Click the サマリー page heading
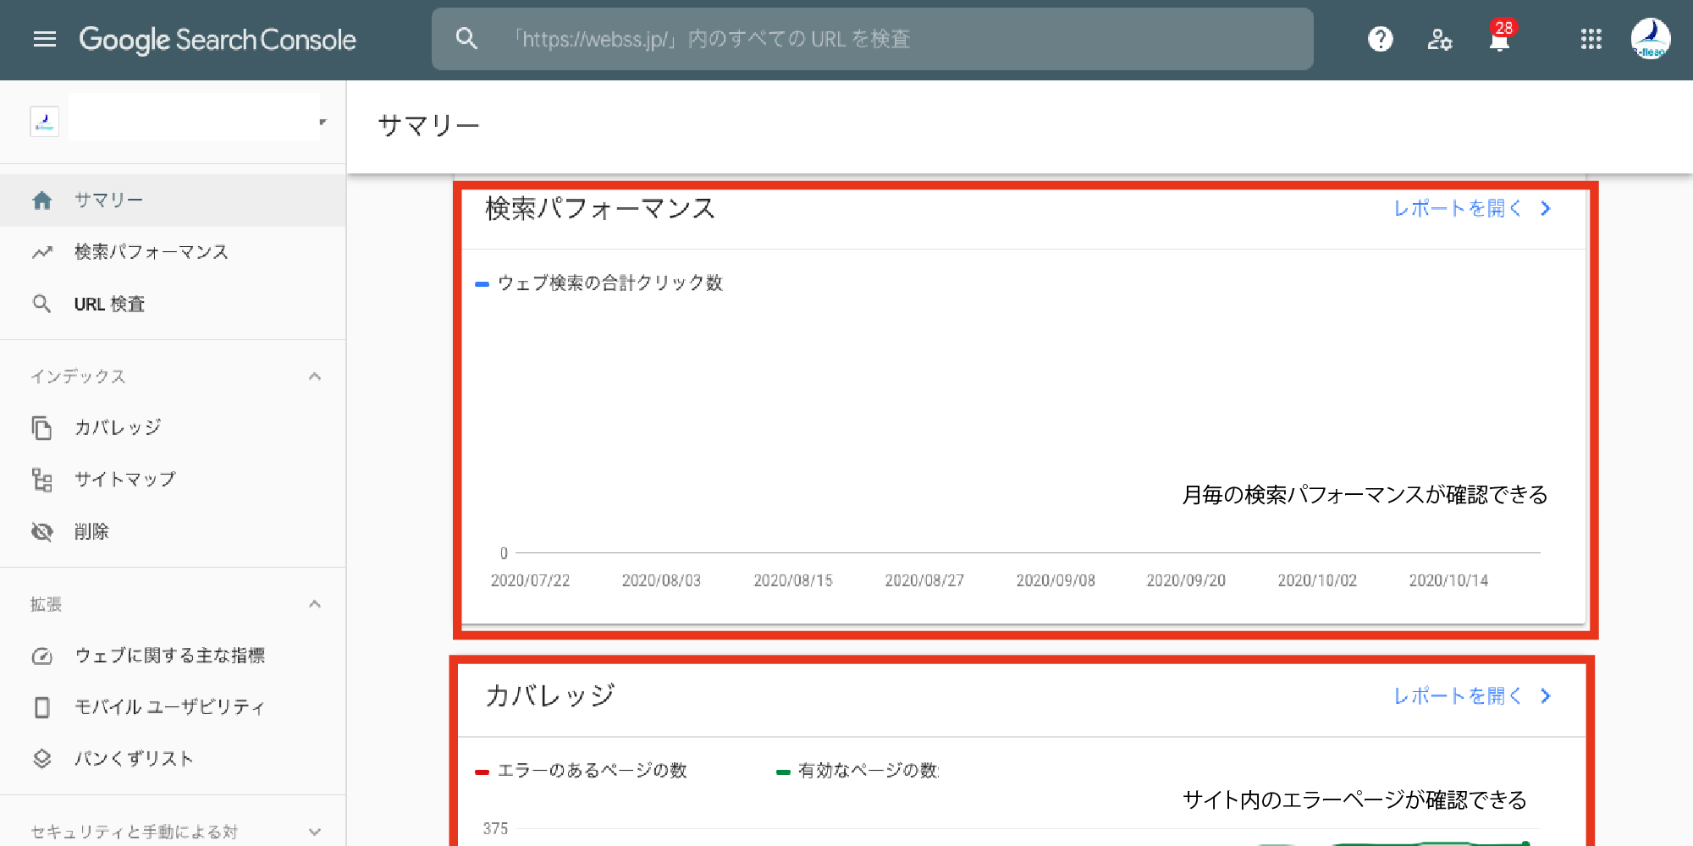 pyautogui.click(x=428, y=125)
